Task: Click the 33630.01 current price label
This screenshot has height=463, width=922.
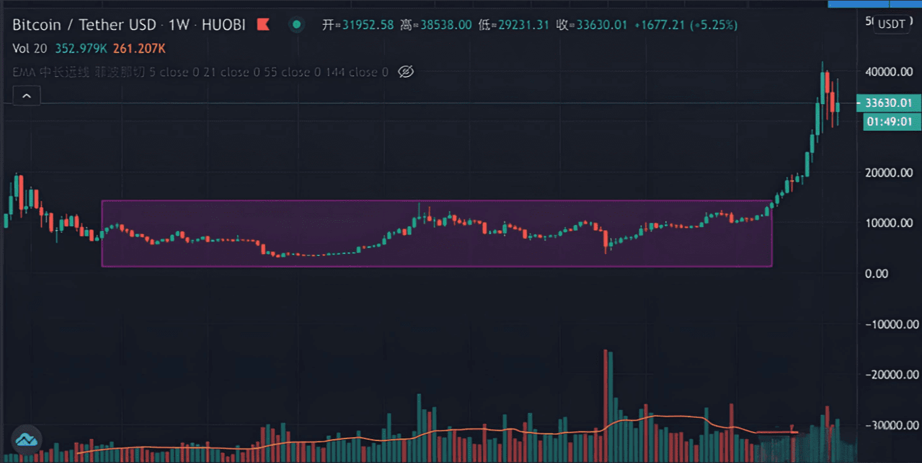Action: point(888,103)
